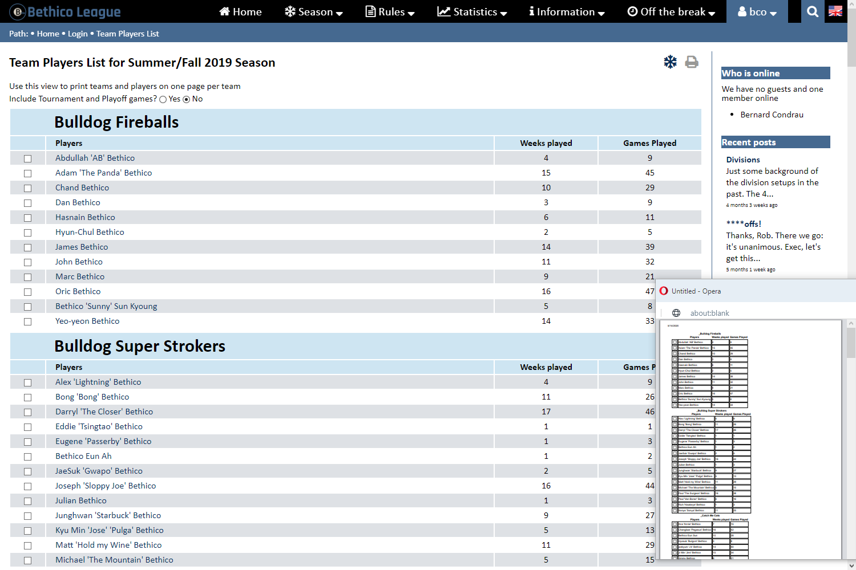Open the Statistics dropdown menu
The image size is (856, 570).
point(472,11)
